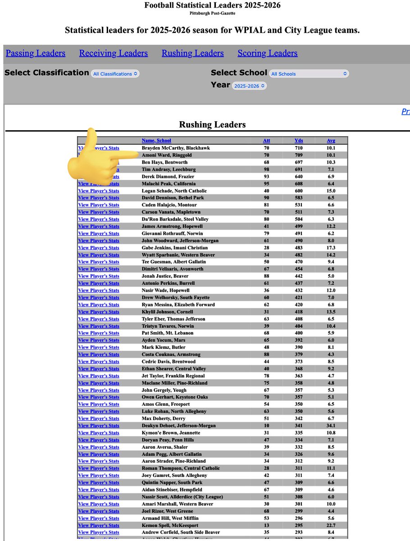View Player's Stats for Cedric Davis
410x541 pixels.
(x=99, y=362)
